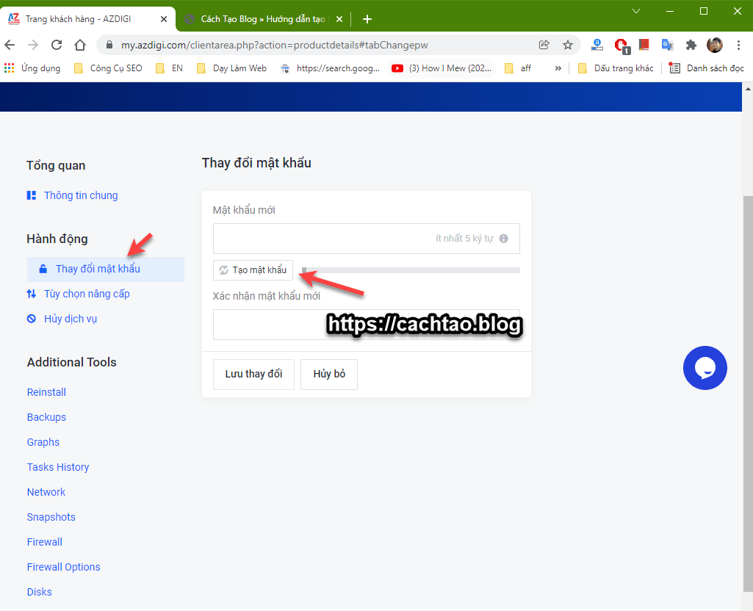Open How I Mew YouTube bookmark

tap(442, 68)
